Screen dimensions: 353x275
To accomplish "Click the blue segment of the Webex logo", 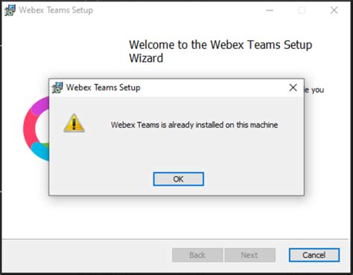I will pos(40,151).
